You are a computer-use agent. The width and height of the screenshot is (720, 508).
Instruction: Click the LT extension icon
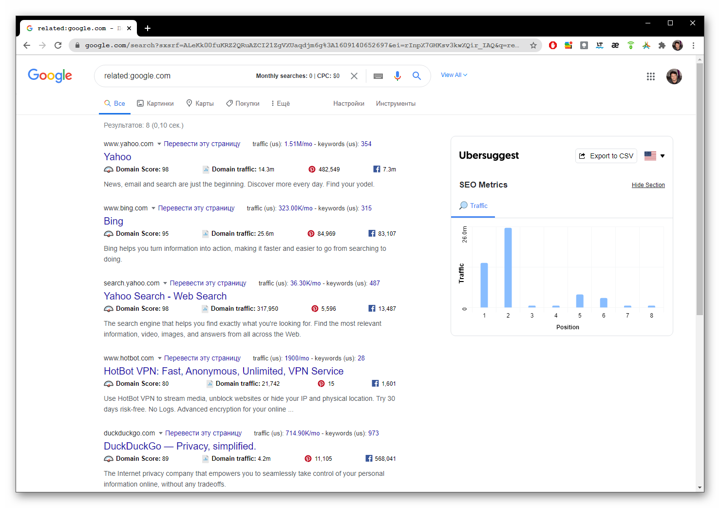pyautogui.click(x=600, y=45)
